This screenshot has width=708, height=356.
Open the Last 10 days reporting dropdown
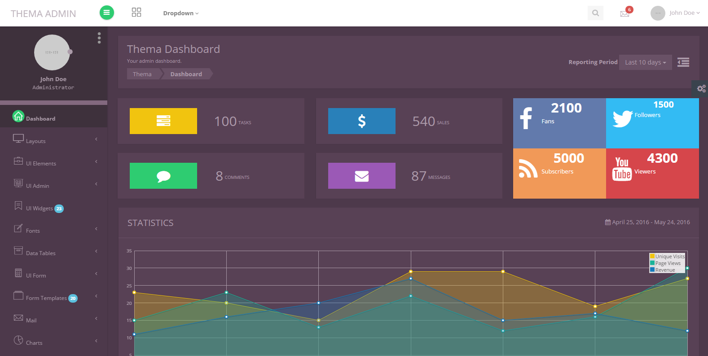pyautogui.click(x=645, y=62)
